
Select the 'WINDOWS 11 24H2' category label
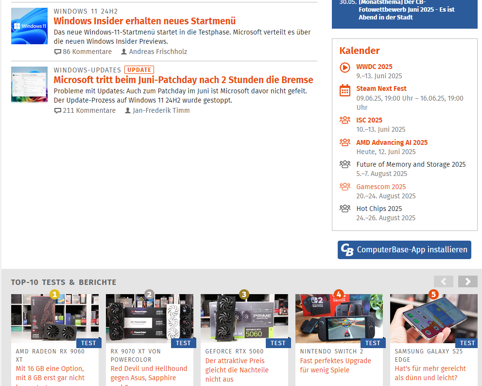pyautogui.click(x=86, y=11)
